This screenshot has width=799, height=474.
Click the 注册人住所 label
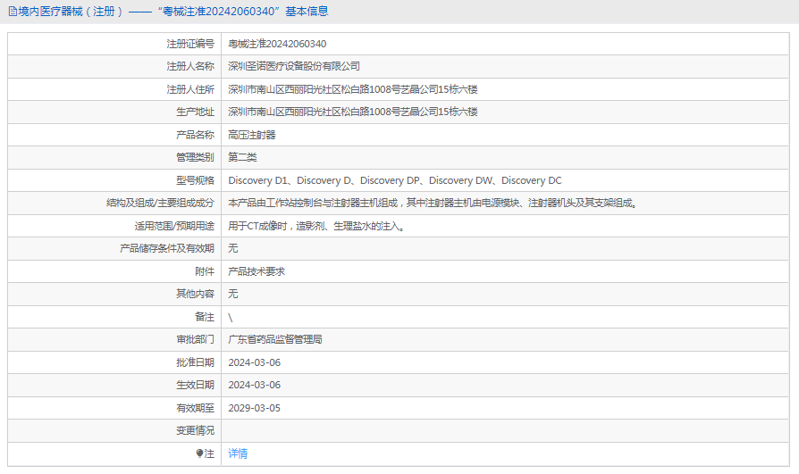coord(190,89)
